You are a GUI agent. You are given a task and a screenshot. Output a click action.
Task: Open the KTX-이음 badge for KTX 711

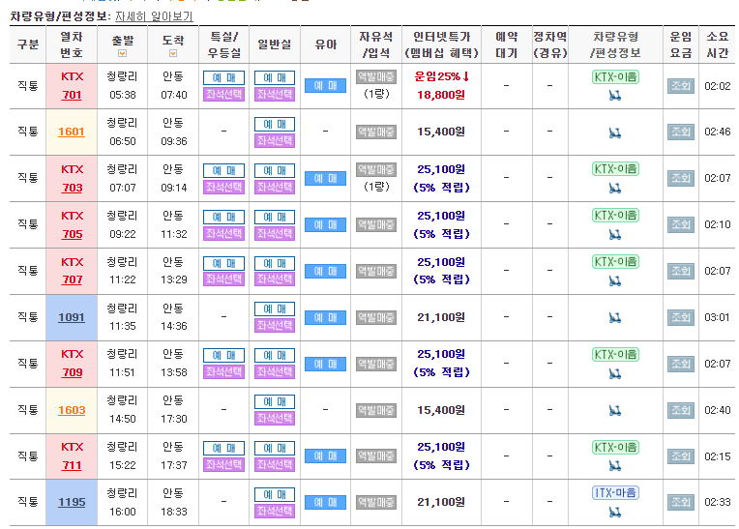click(x=615, y=447)
